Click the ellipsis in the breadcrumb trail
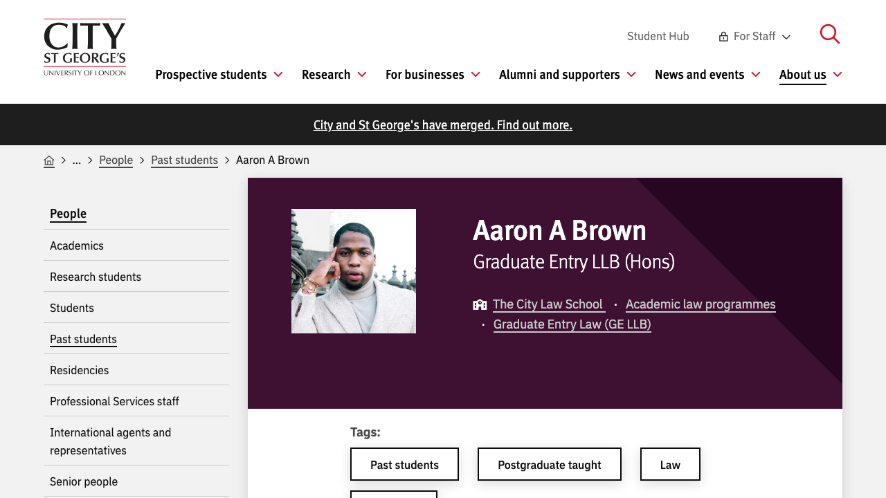Screen dimensions: 886x498 [x=76, y=160]
